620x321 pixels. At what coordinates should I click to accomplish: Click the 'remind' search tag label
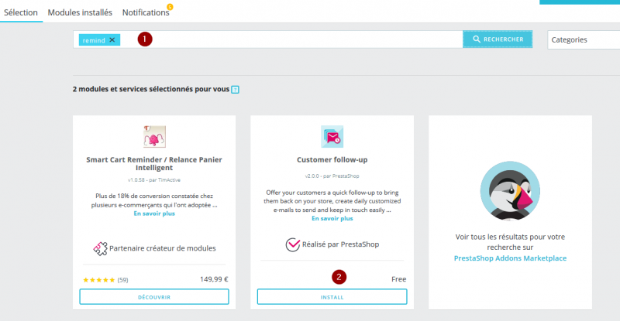coord(94,40)
